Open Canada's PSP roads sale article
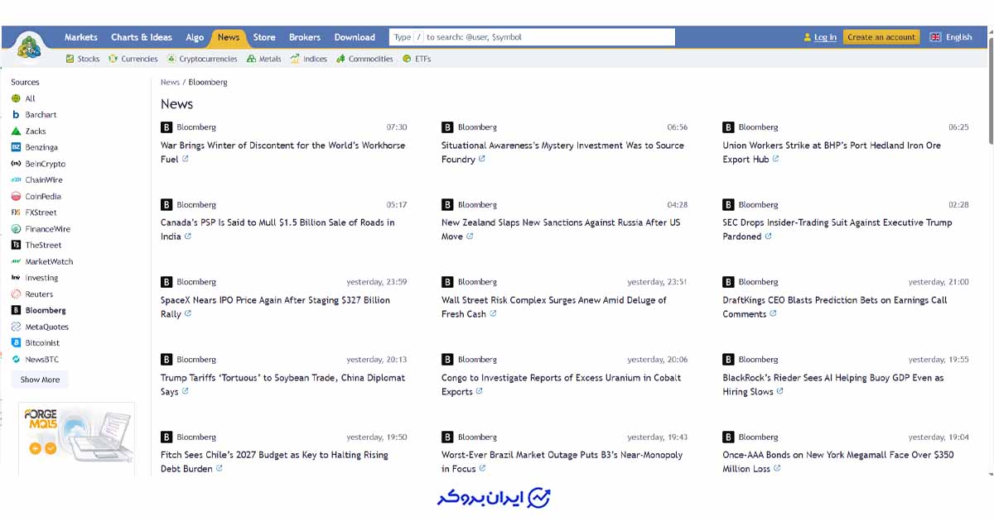The height and width of the screenshot is (521, 994). pyautogui.click(x=277, y=229)
